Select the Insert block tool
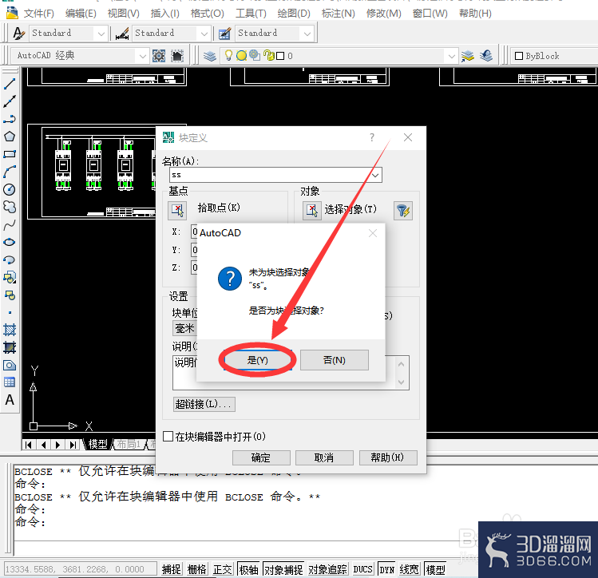The width and height of the screenshot is (598, 578). point(9,278)
